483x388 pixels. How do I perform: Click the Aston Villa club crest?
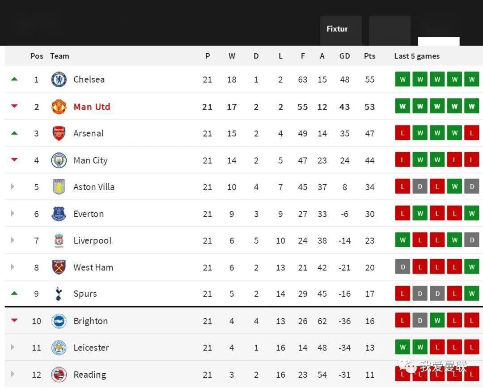click(59, 187)
